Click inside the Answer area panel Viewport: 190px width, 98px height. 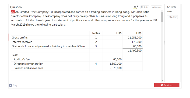pyautogui.click(x=172, y=48)
